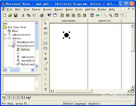The height and width of the screenshot is (106, 136).
Task: Select the State Transition arrow tool
Action: 46,64
